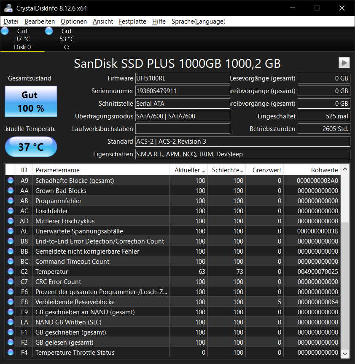The width and height of the screenshot is (355, 364).
Task: Click status icon for End-to-End Error row
Action: click(11, 241)
